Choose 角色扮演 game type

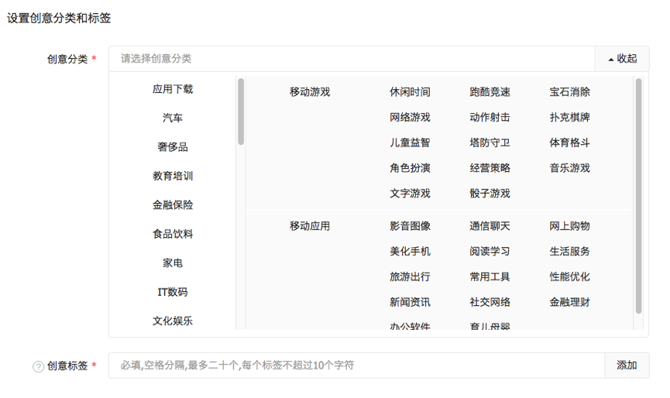[410, 168]
